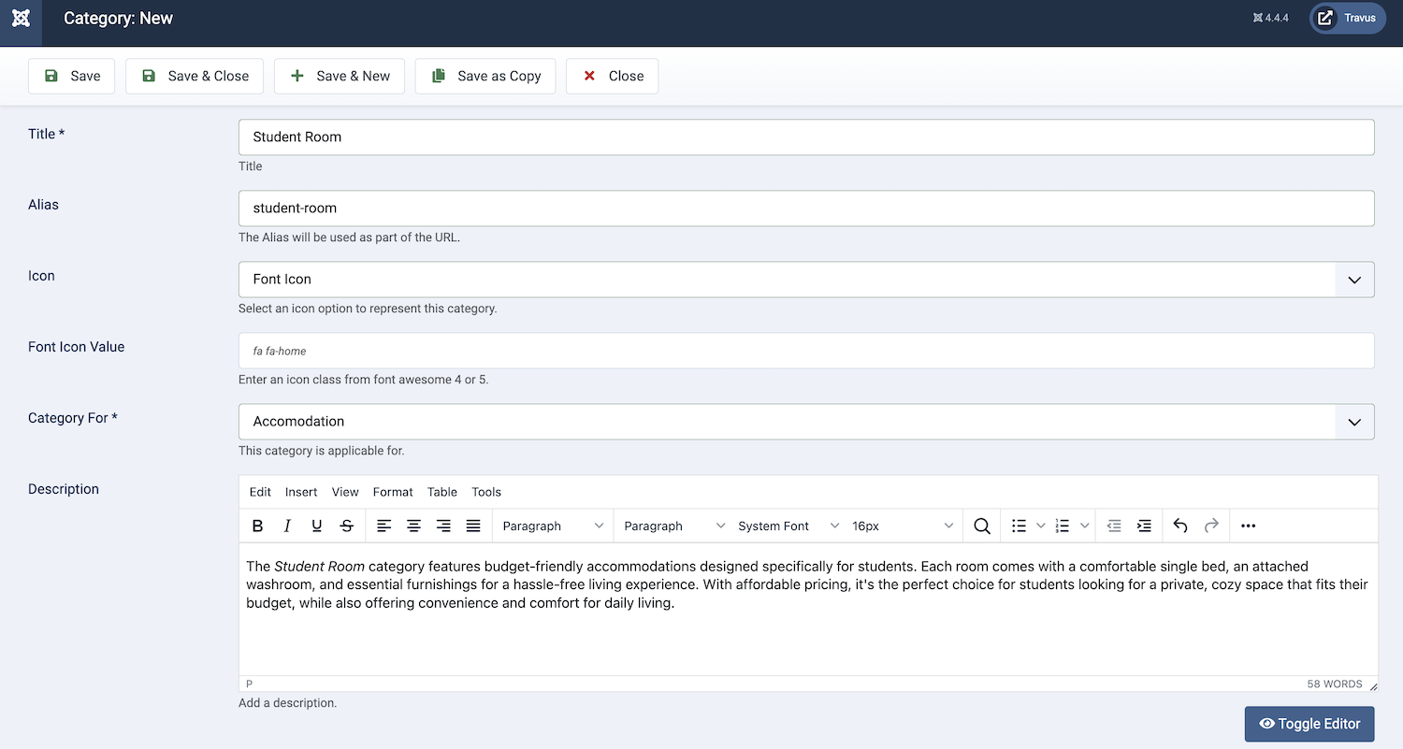Screen dimensions: 1403x749
Task: Click the Bold formatting icon
Action: tap(258, 526)
